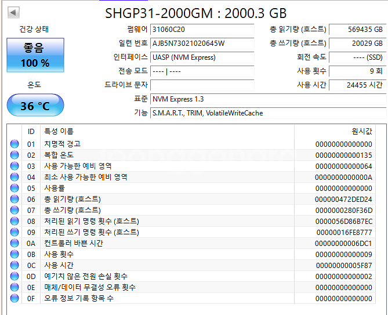Select the 매체/데이터 무결성 오류 횟수 row

pos(191,287)
